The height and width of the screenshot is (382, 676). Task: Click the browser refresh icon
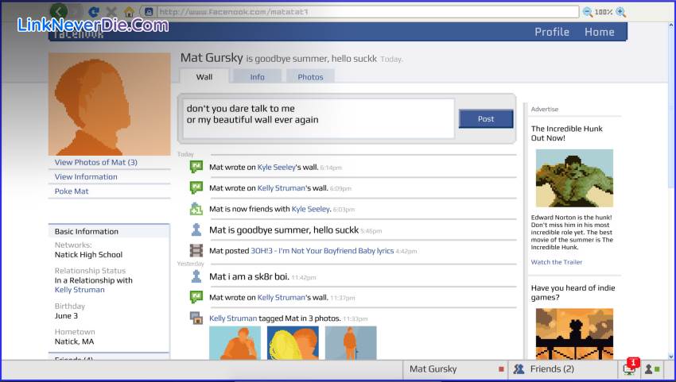[94, 12]
